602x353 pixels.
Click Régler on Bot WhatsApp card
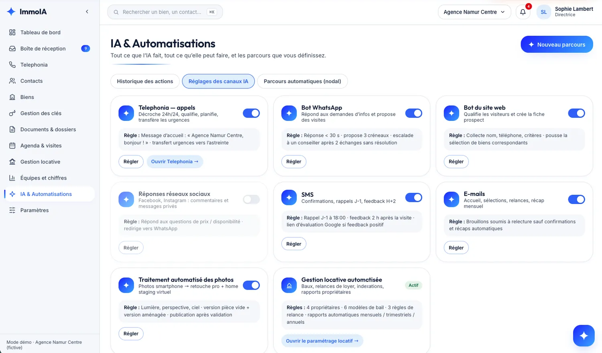[294, 161]
